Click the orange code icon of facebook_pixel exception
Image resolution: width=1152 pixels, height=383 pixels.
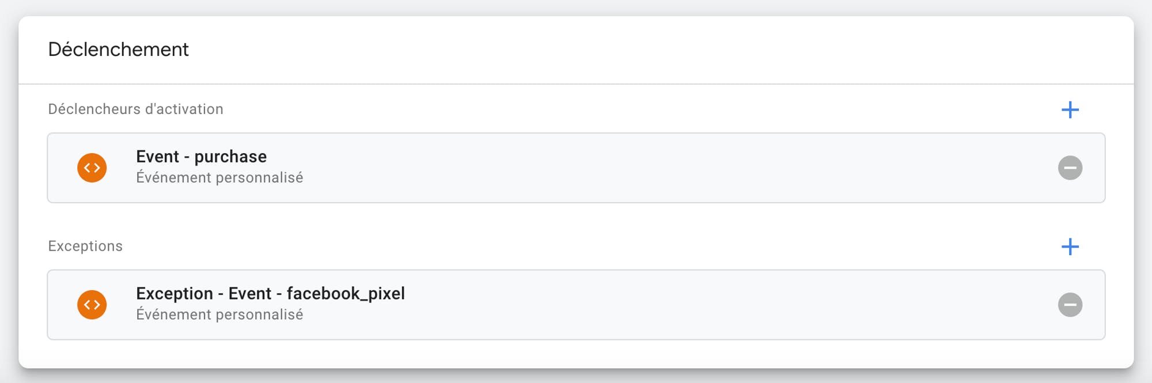pyautogui.click(x=92, y=305)
